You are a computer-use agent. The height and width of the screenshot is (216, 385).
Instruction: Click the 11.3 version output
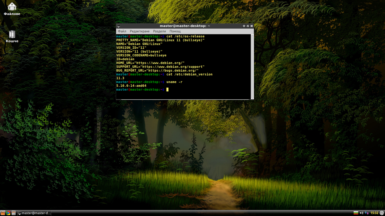(120, 78)
